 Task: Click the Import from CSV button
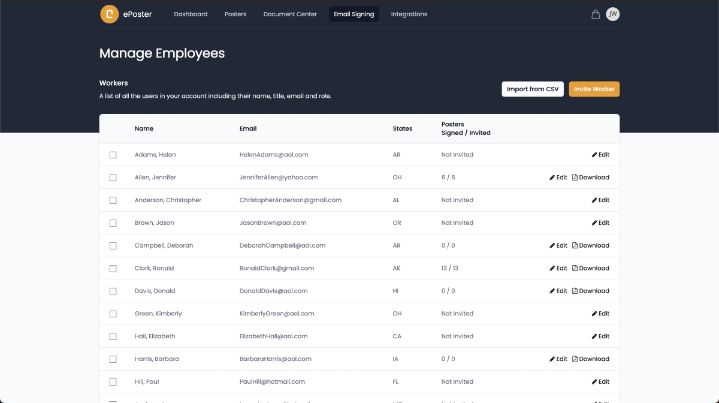pos(532,89)
